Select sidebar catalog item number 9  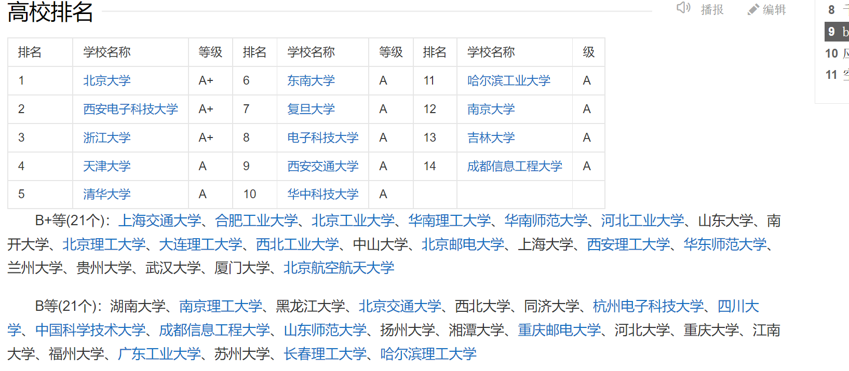point(837,32)
